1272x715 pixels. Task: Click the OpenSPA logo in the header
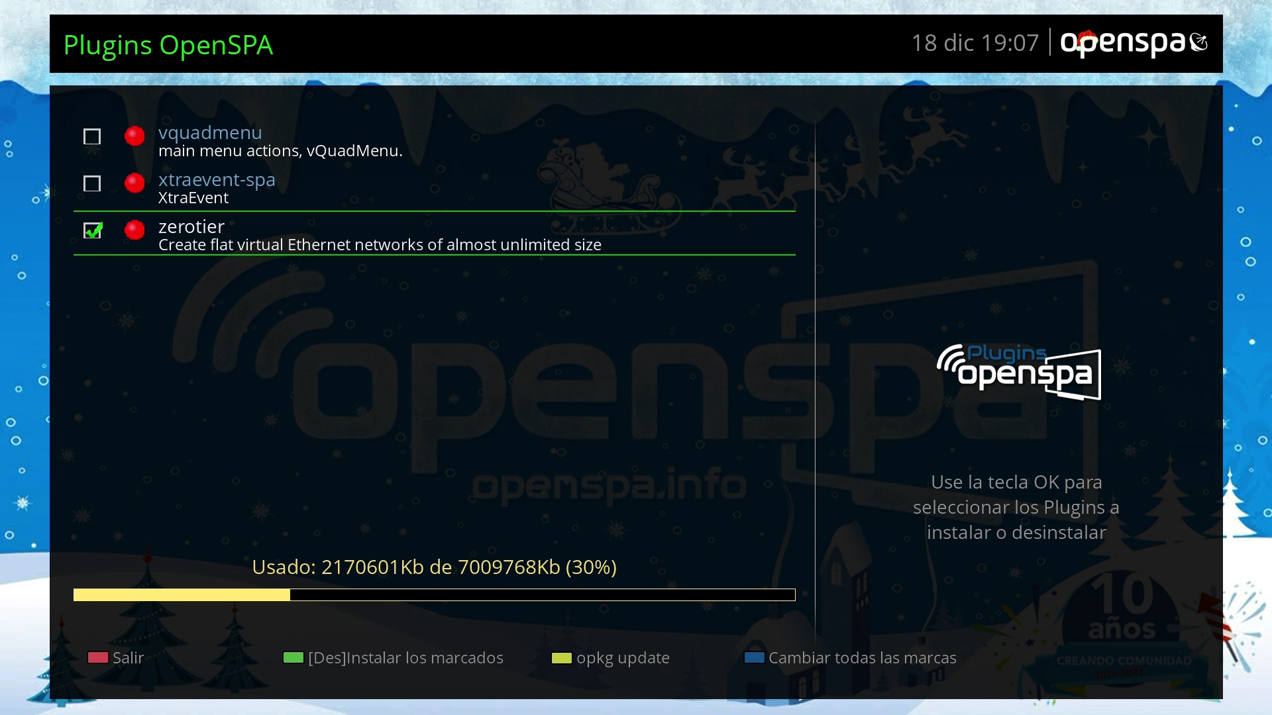1134,44
